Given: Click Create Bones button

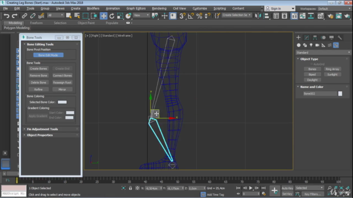Looking at the screenshot, I should click(39, 68).
